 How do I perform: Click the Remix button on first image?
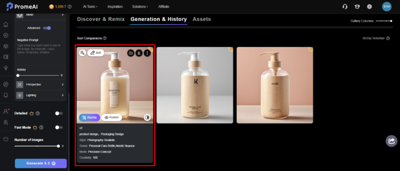[89, 117]
